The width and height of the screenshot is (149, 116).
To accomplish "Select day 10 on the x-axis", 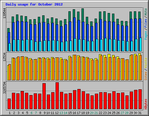I will pyautogui.click(x=48, y=113).
